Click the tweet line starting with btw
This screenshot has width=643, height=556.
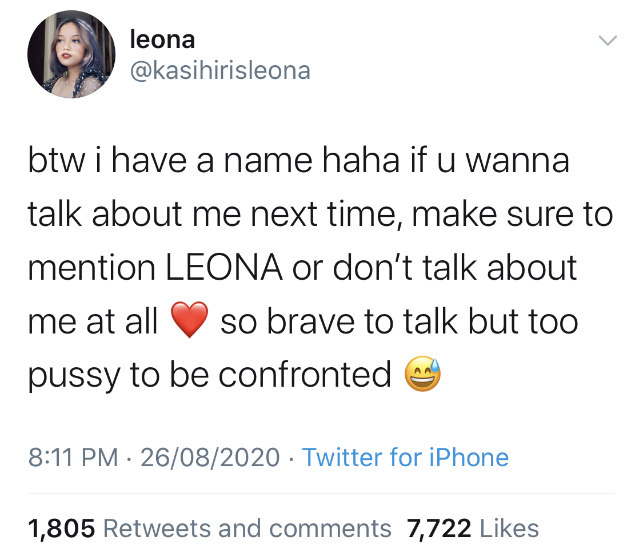point(298,160)
